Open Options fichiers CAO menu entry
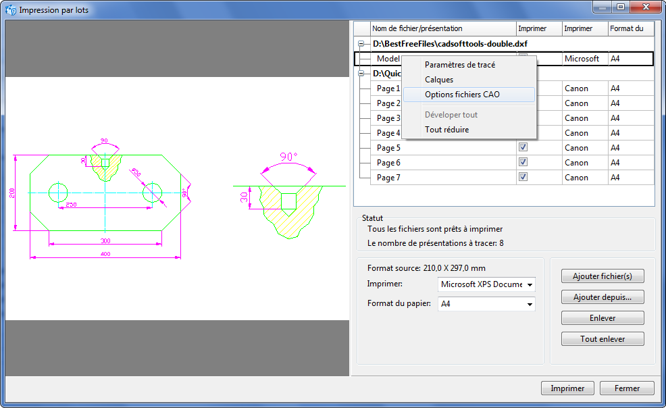Screen dimensions: 666x408 coord(462,95)
